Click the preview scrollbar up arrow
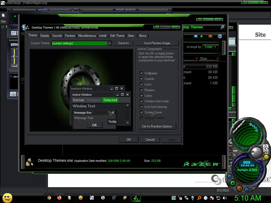Screen dimensions: 271x203 pyautogui.click(x=128, y=105)
